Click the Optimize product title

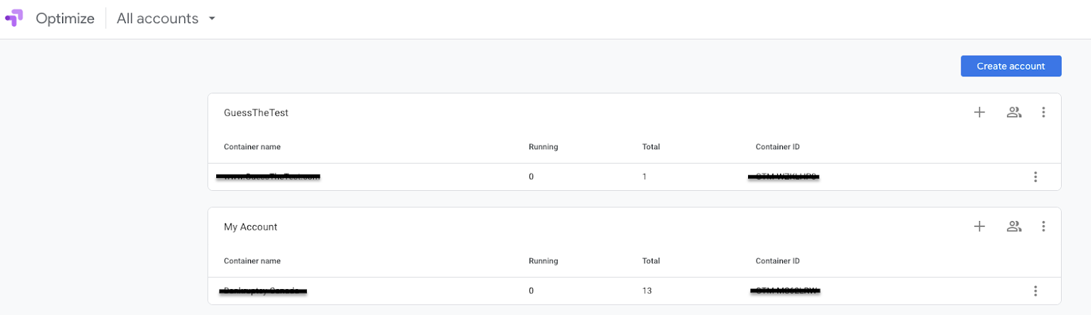pos(65,18)
